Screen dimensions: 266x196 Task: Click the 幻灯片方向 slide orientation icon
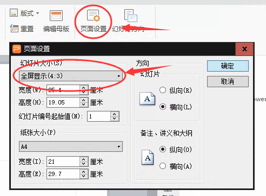coord(131,16)
